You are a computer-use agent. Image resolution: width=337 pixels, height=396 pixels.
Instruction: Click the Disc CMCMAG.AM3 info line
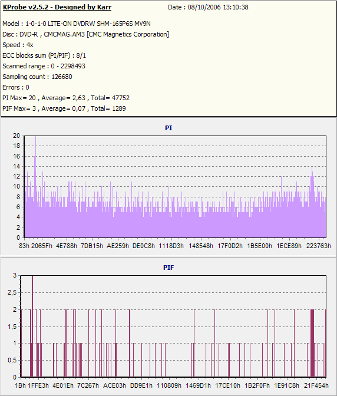pos(86,34)
